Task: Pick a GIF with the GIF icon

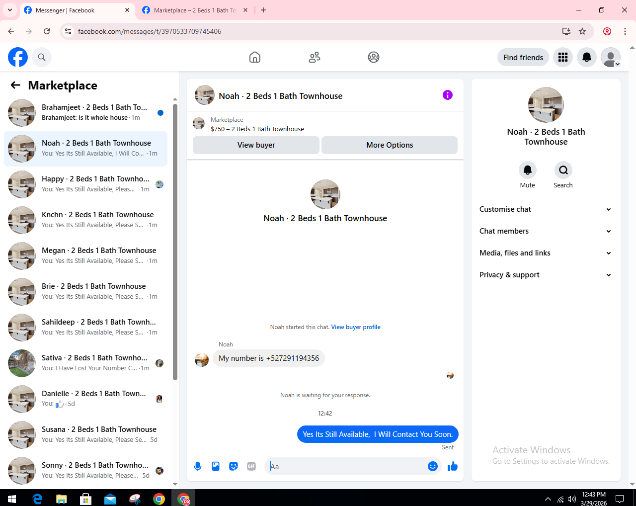Action: (x=251, y=466)
